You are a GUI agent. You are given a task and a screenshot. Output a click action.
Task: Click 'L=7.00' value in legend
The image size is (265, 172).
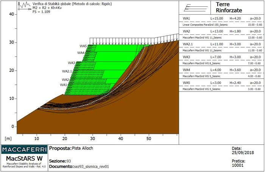[216, 57]
